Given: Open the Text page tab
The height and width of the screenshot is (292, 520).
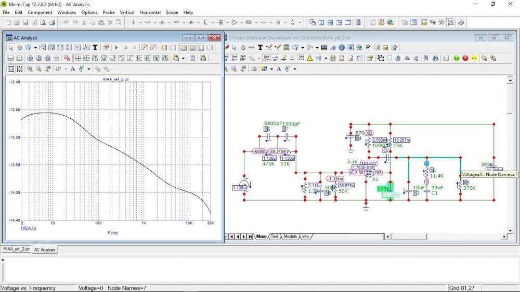Looking at the screenshot, I should pyautogui.click(x=275, y=237).
